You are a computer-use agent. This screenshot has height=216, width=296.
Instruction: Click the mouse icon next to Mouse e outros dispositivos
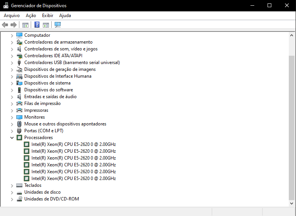pos(19,124)
